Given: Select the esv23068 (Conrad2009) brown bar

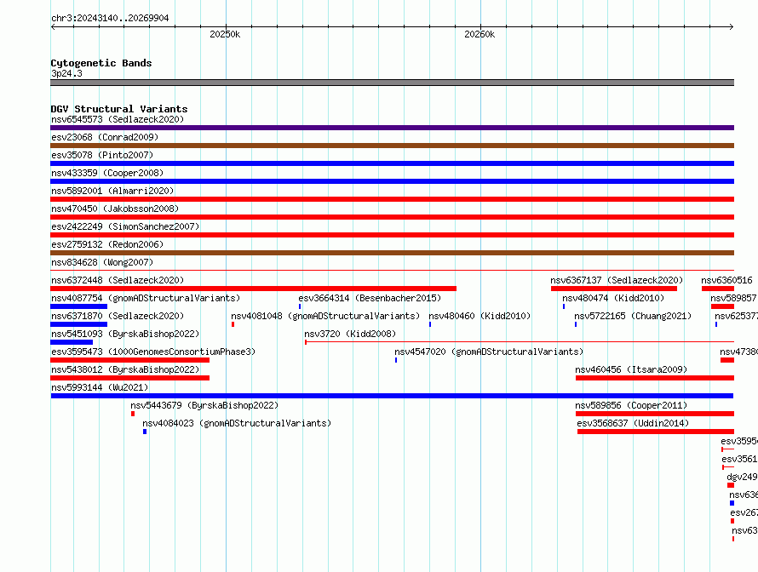Looking at the screenshot, I should (x=392, y=146).
